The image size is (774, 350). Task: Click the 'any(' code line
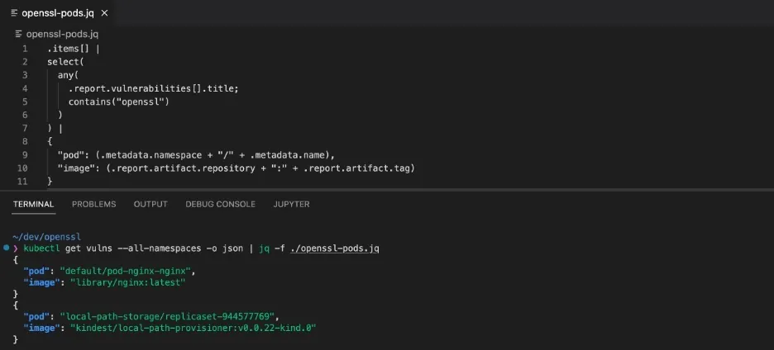click(68, 75)
